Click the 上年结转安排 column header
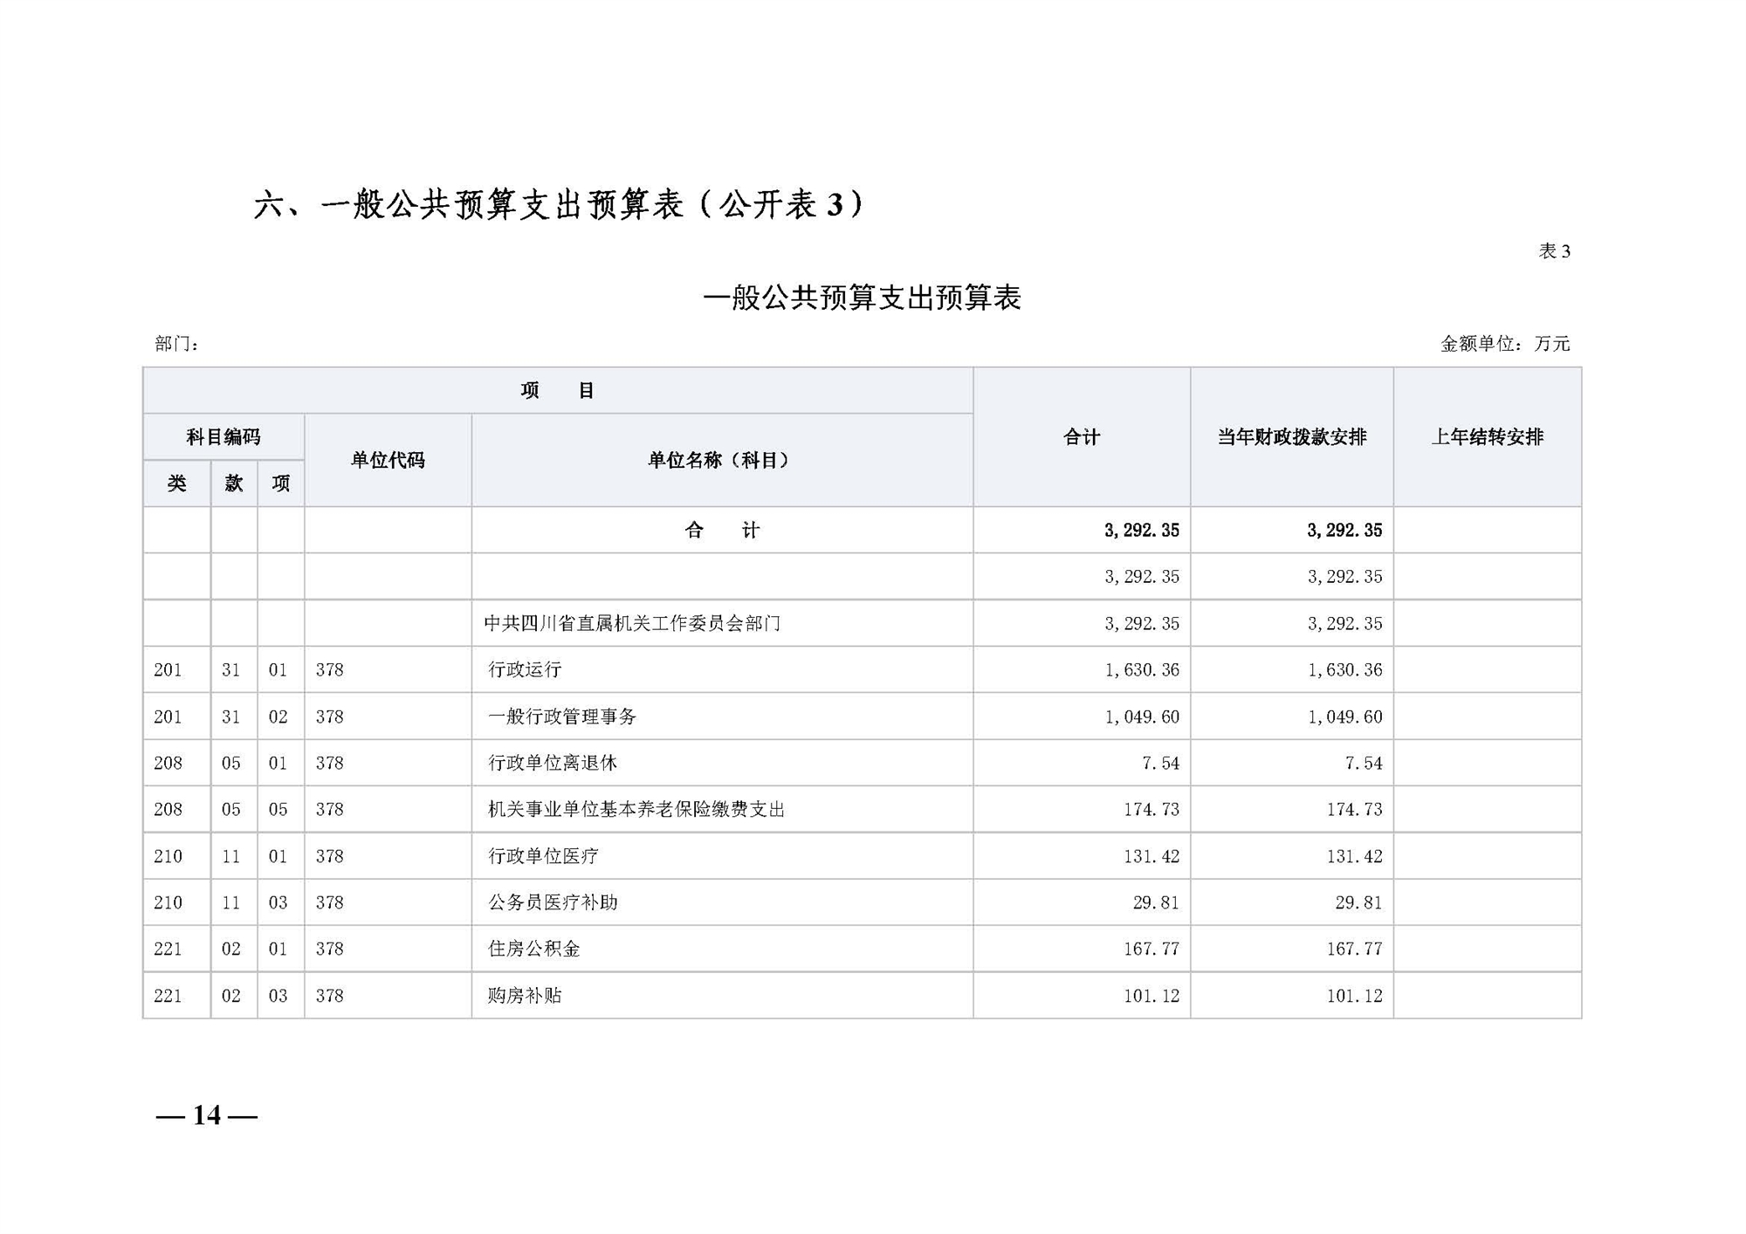Image resolution: width=1746 pixels, height=1234 pixels. (x=1487, y=437)
